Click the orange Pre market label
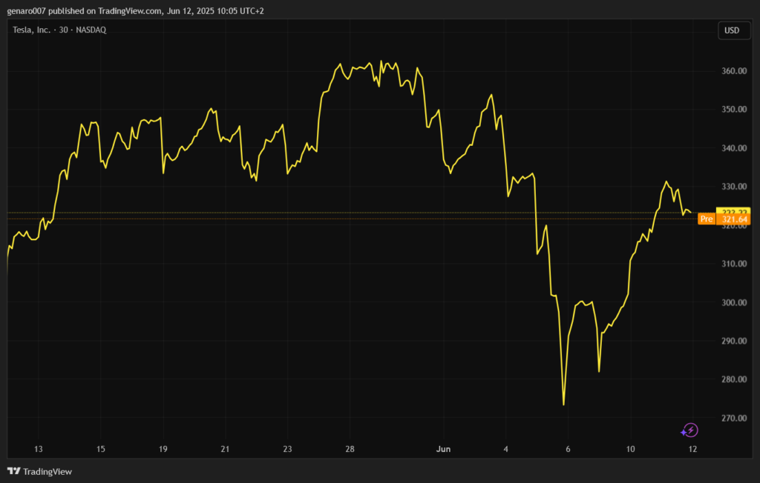 point(706,219)
